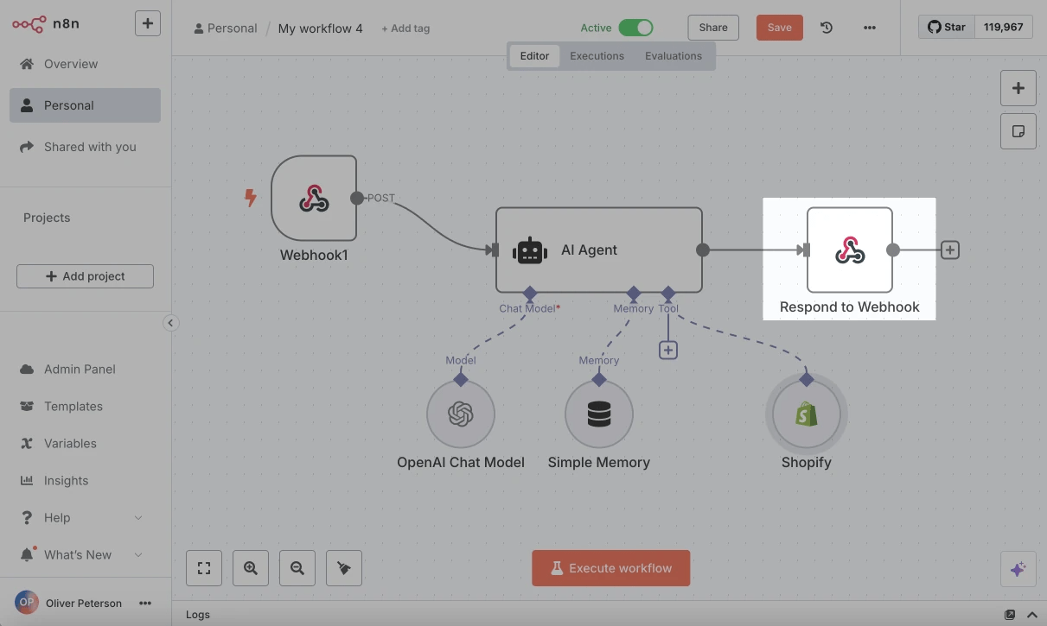Click the AI Agent Tool connector diamond
Screen dimensions: 1047x626
click(667, 293)
